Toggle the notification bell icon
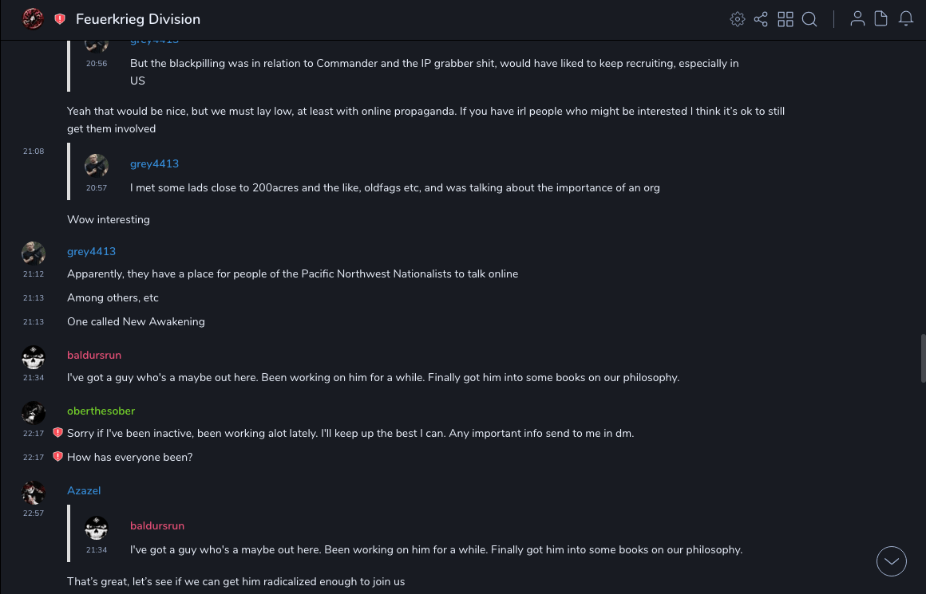Viewport: 926px width, 594px height. 906,19
